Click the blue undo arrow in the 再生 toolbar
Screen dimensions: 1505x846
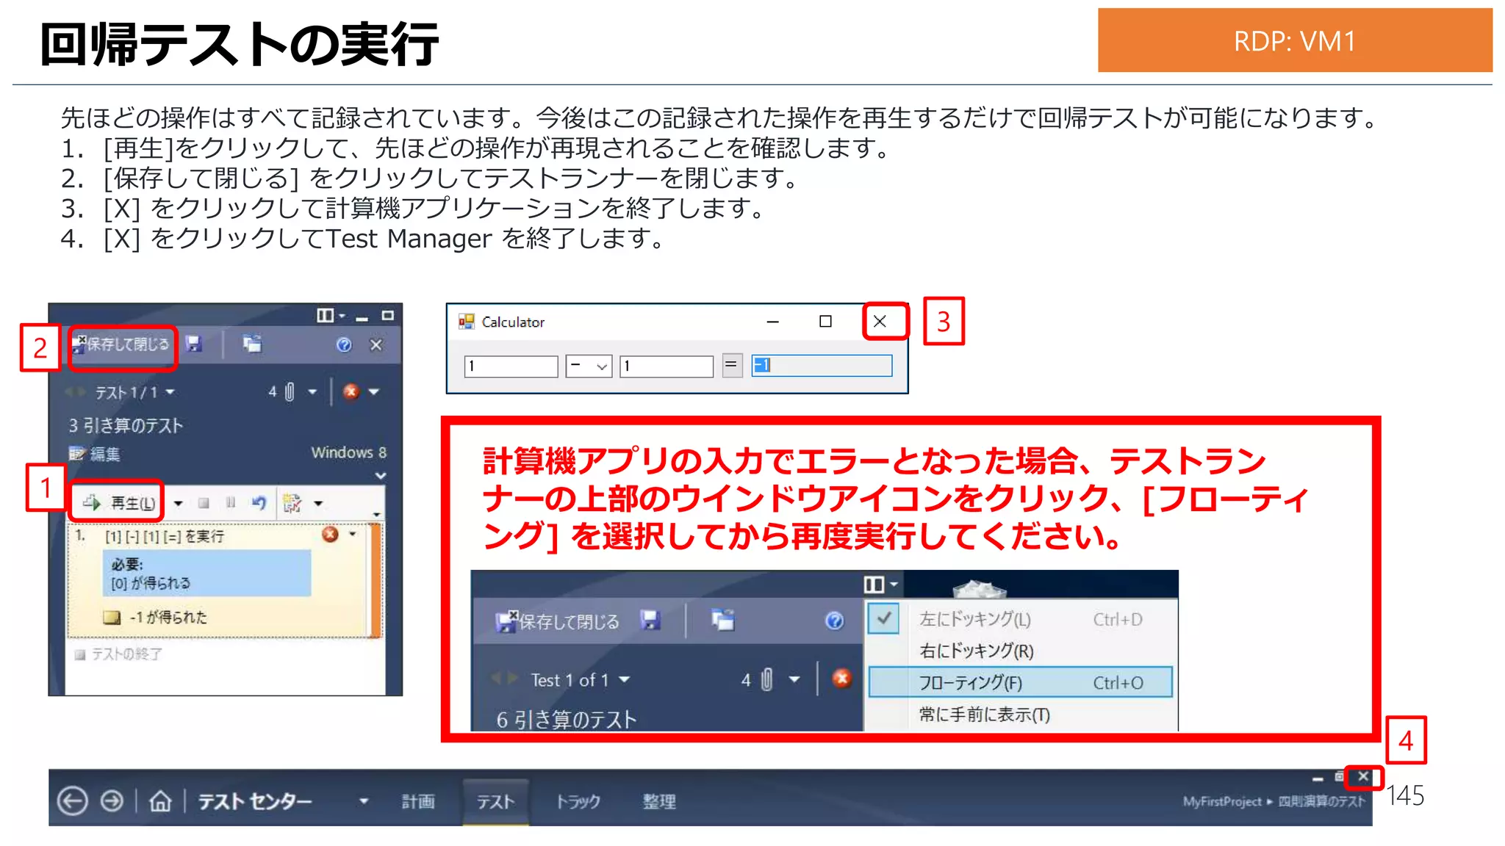point(259,503)
